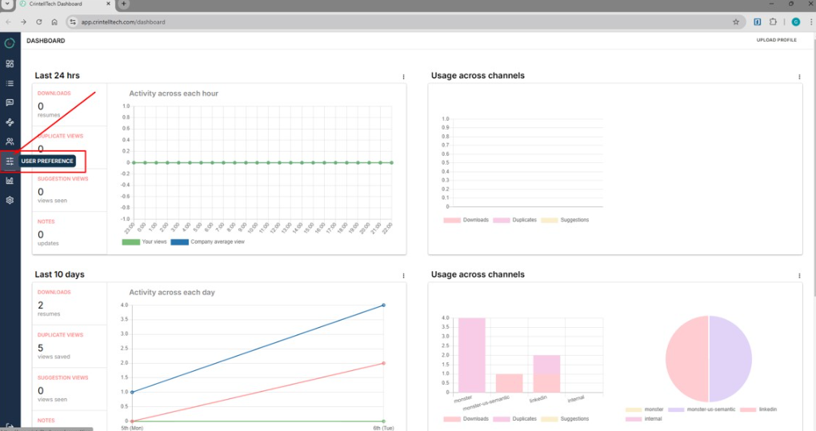Open the Chrome three-dot menu
The height and width of the screenshot is (431, 816).
pyautogui.click(x=810, y=22)
